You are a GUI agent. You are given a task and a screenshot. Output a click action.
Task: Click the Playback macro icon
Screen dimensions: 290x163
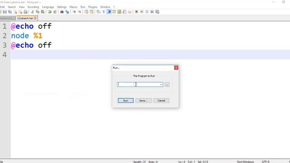(147, 12)
